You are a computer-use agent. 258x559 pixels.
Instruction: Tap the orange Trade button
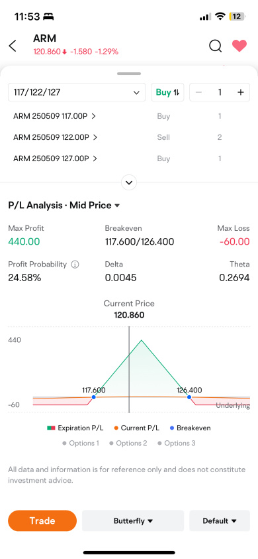[42, 521]
